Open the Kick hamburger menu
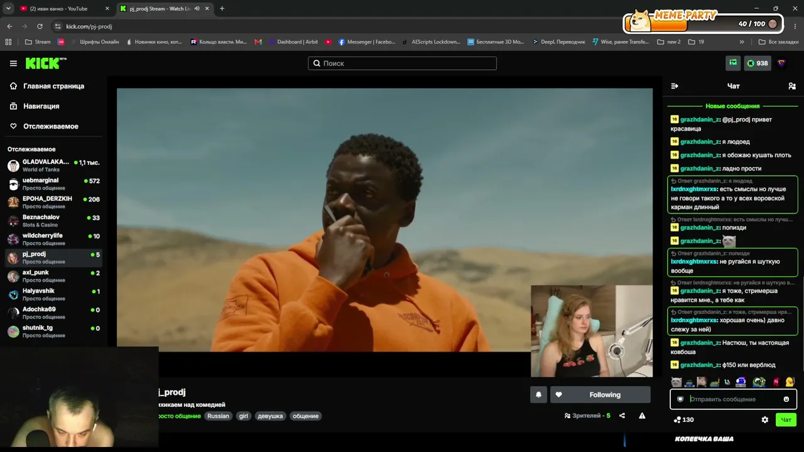This screenshot has height=452, width=804. click(x=13, y=63)
